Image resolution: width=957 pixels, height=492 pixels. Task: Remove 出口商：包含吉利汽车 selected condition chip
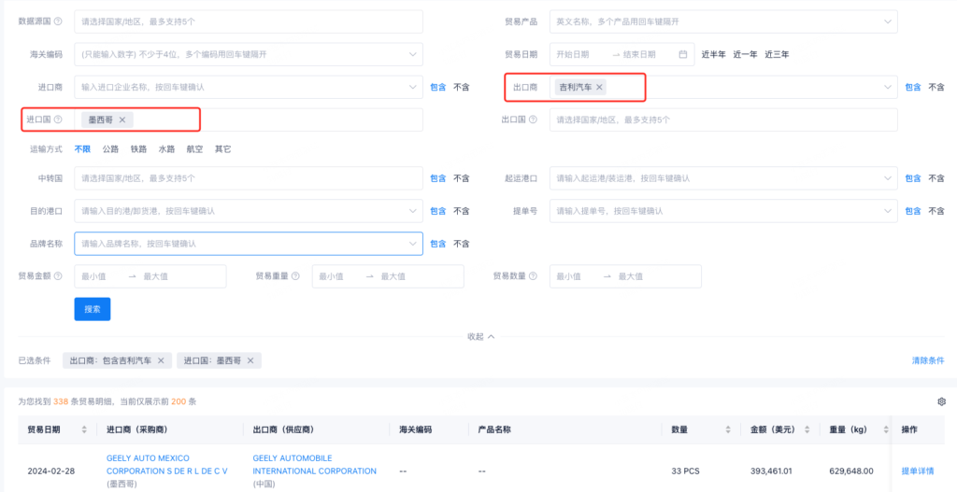(x=161, y=360)
